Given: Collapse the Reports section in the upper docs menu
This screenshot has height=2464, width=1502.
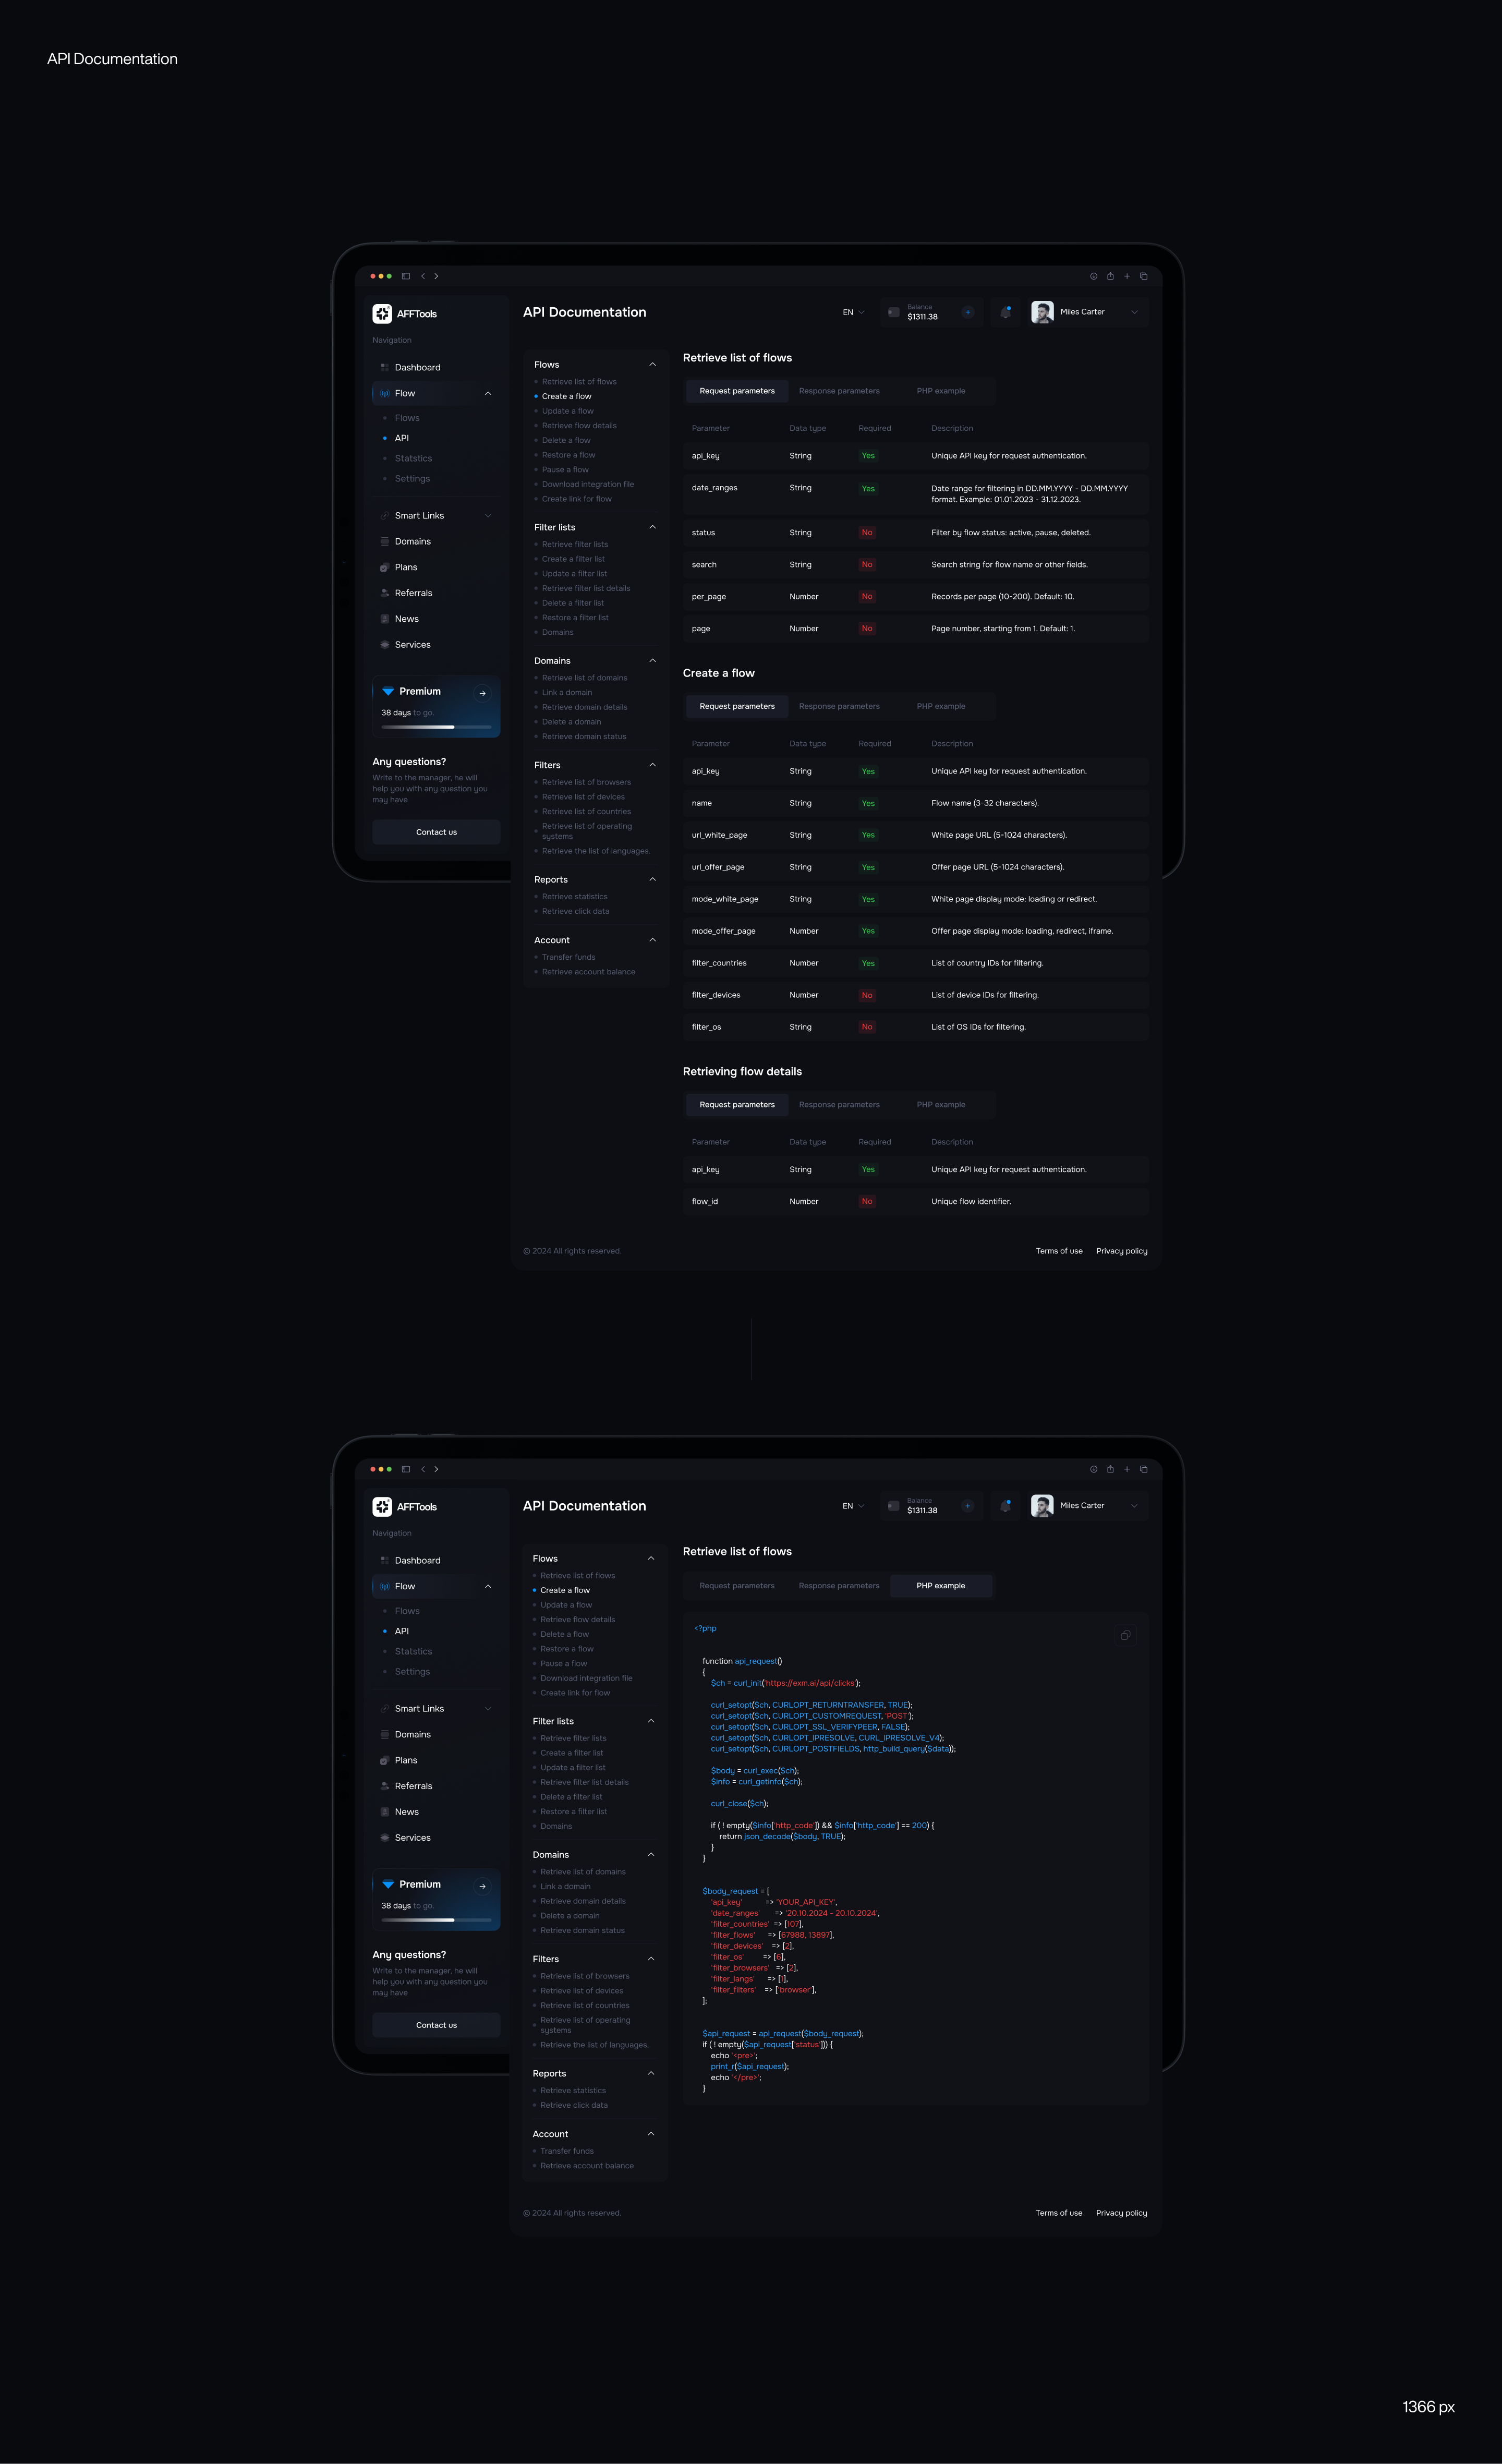Looking at the screenshot, I should coord(652,880).
